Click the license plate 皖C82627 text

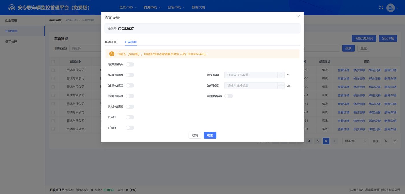pyautogui.click(x=126, y=29)
